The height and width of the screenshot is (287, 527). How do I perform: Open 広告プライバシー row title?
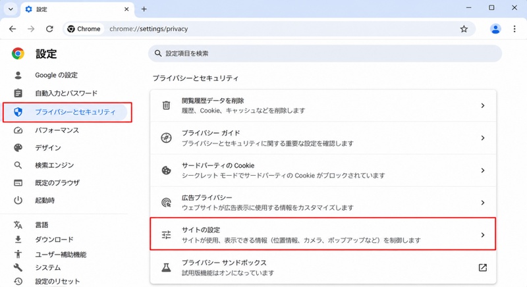point(207,197)
